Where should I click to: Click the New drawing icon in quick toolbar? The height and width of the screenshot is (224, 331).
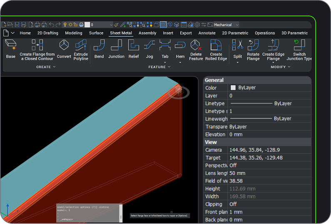(4, 25)
